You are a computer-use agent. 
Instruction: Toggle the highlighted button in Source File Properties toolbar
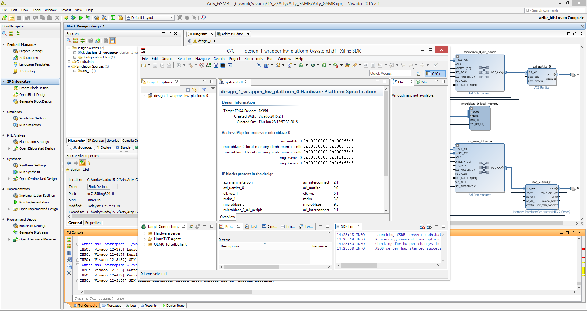83,163
